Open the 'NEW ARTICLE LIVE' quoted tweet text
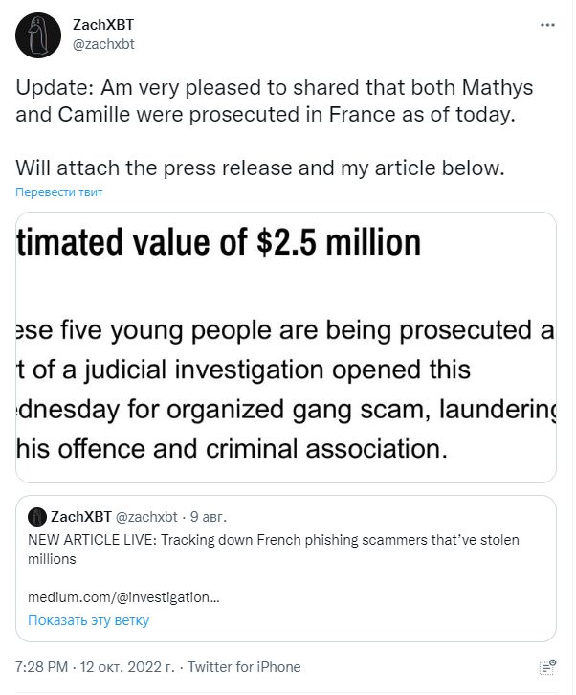 pos(274,549)
